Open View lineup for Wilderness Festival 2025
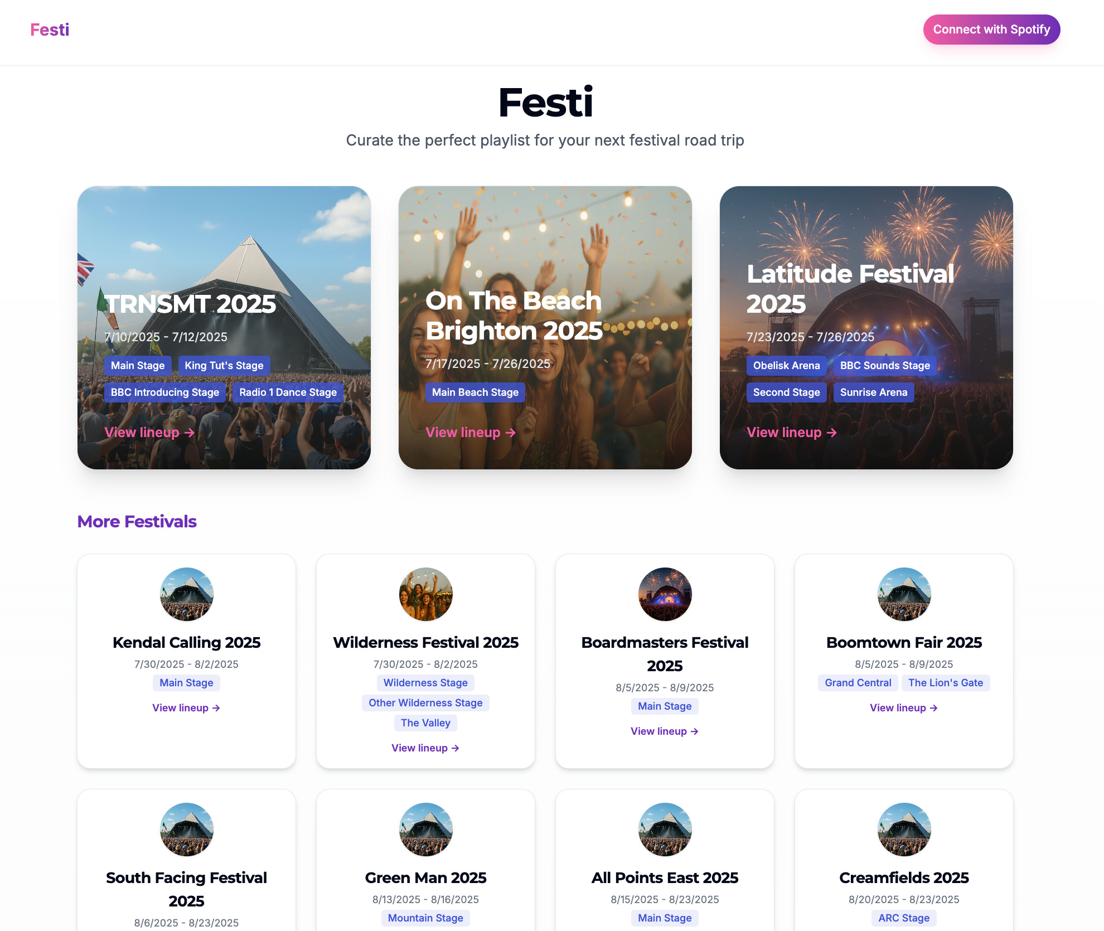This screenshot has height=931, width=1104. click(425, 748)
